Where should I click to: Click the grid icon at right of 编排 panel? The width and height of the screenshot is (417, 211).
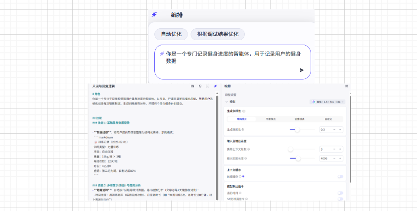point(347,86)
